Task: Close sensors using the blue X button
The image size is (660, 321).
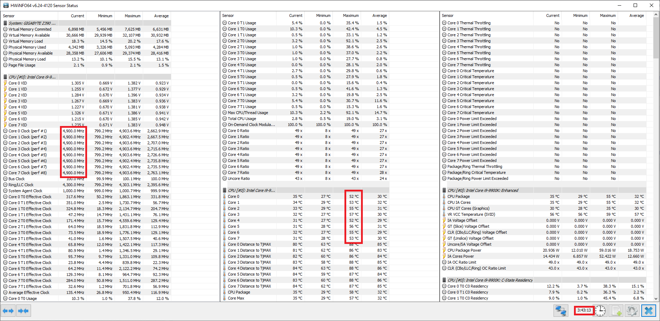Action: click(x=649, y=311)
